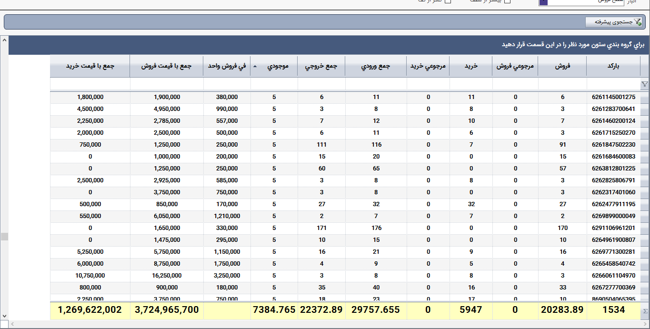Click the purchase summary 5947
This screenshot has width=650, height=329.
(x=471, y=310)
